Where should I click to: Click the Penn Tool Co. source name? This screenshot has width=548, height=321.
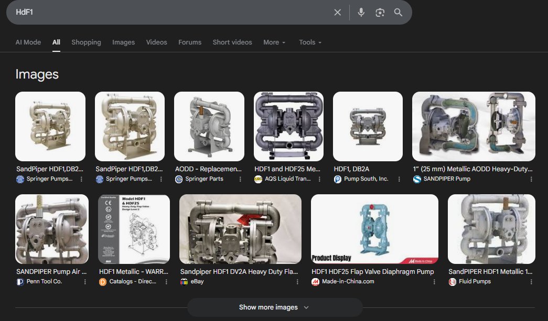(45, 282)
